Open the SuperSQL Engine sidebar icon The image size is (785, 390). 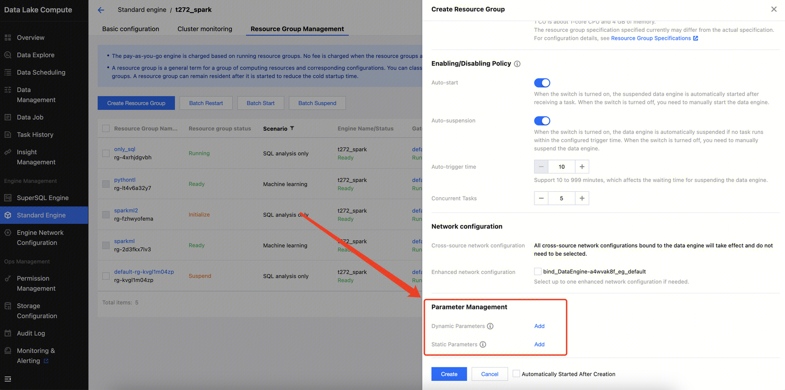pyautogui.click(x=8, y=198)
